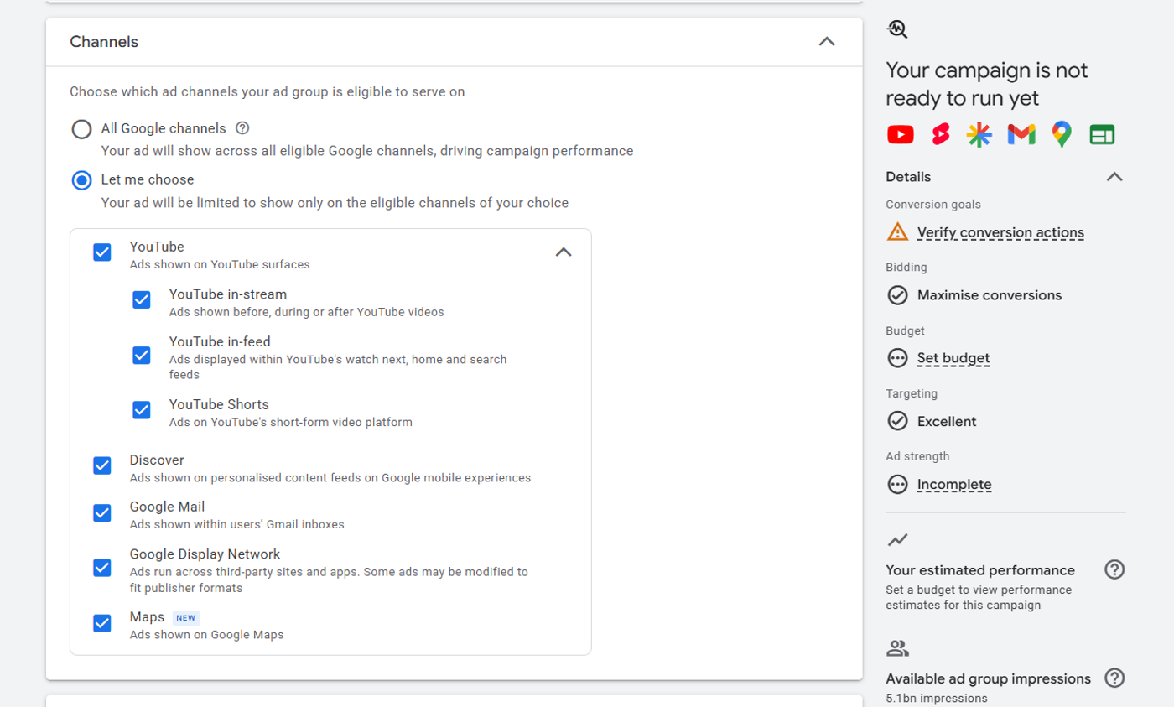Click the magnifier diagnostics icon above campaign status
The height and width of the screenshot is (707, 1174).
(x=897, y=29)
